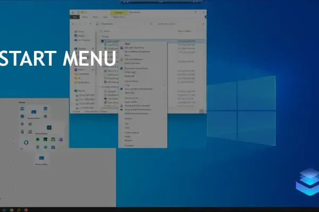Sort by the Name column header
Viewport: 319px width, 212px height.
pyautogui.click(x=107, y=31)
